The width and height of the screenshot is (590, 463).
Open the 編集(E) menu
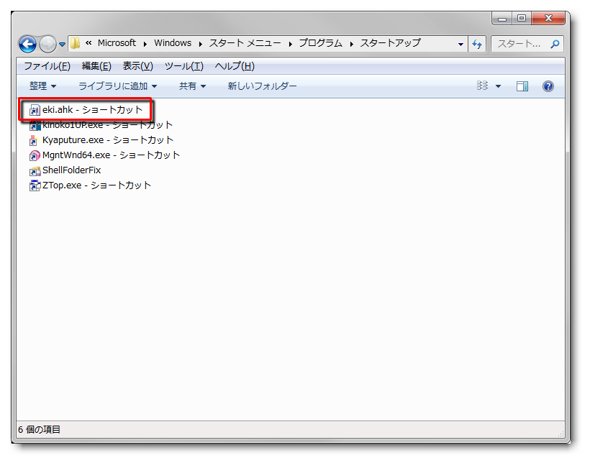pyautogui.click(x=96, y=66)
